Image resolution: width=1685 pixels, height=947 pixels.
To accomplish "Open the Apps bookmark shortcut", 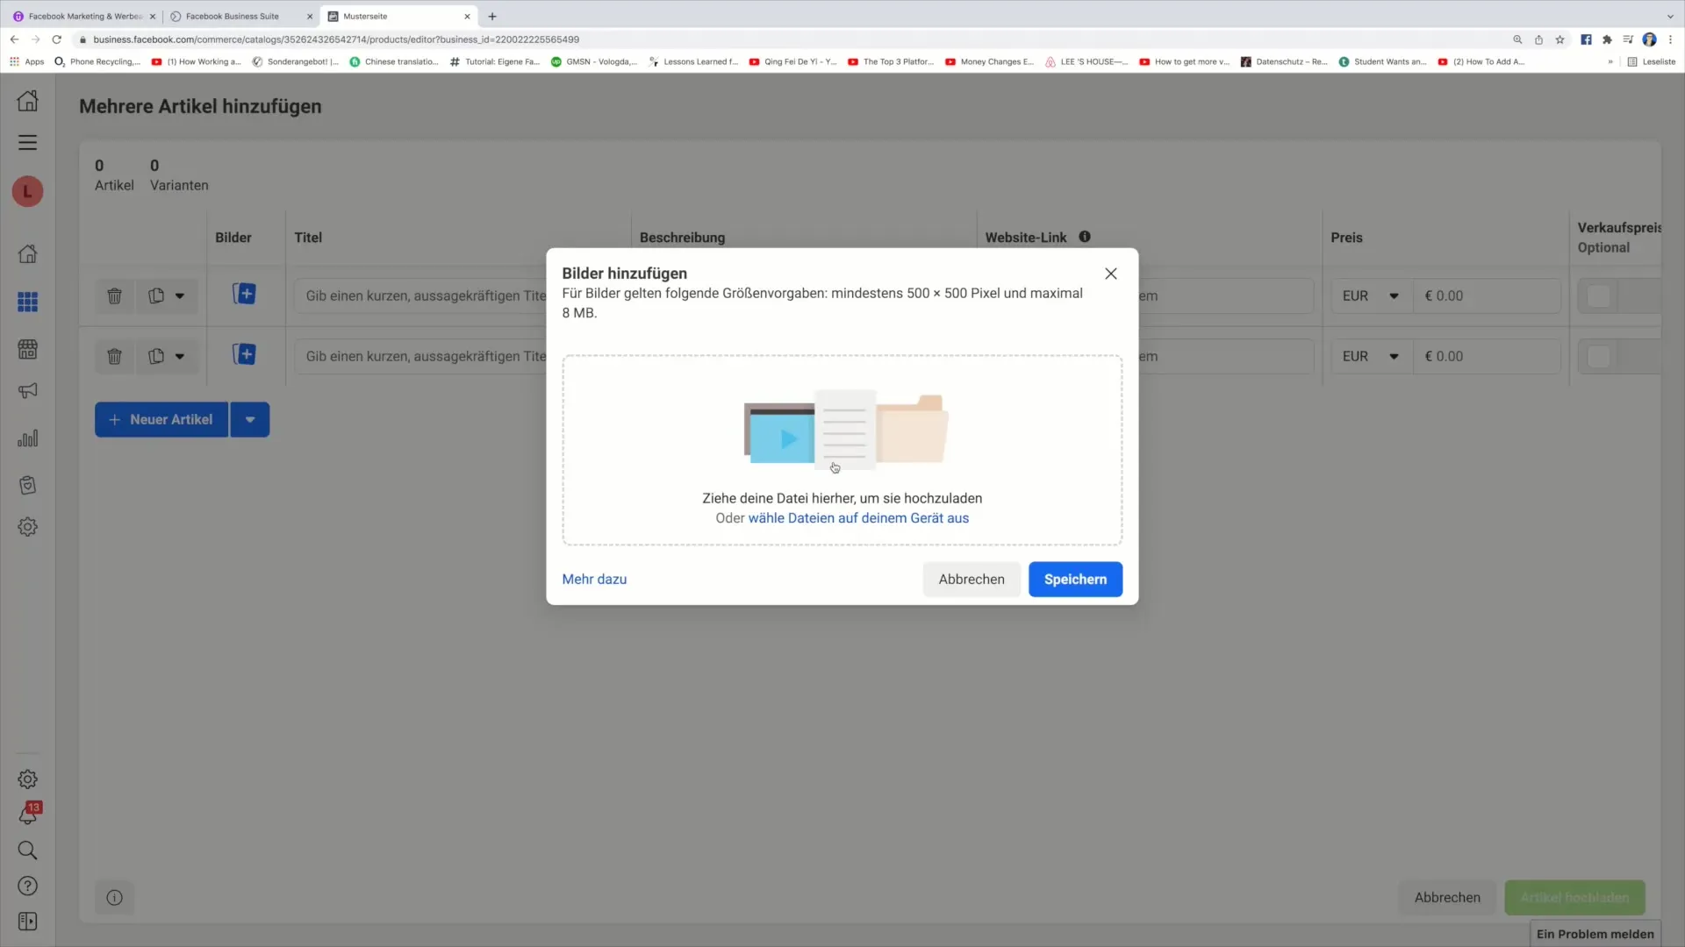I will [x=26, y=61].
